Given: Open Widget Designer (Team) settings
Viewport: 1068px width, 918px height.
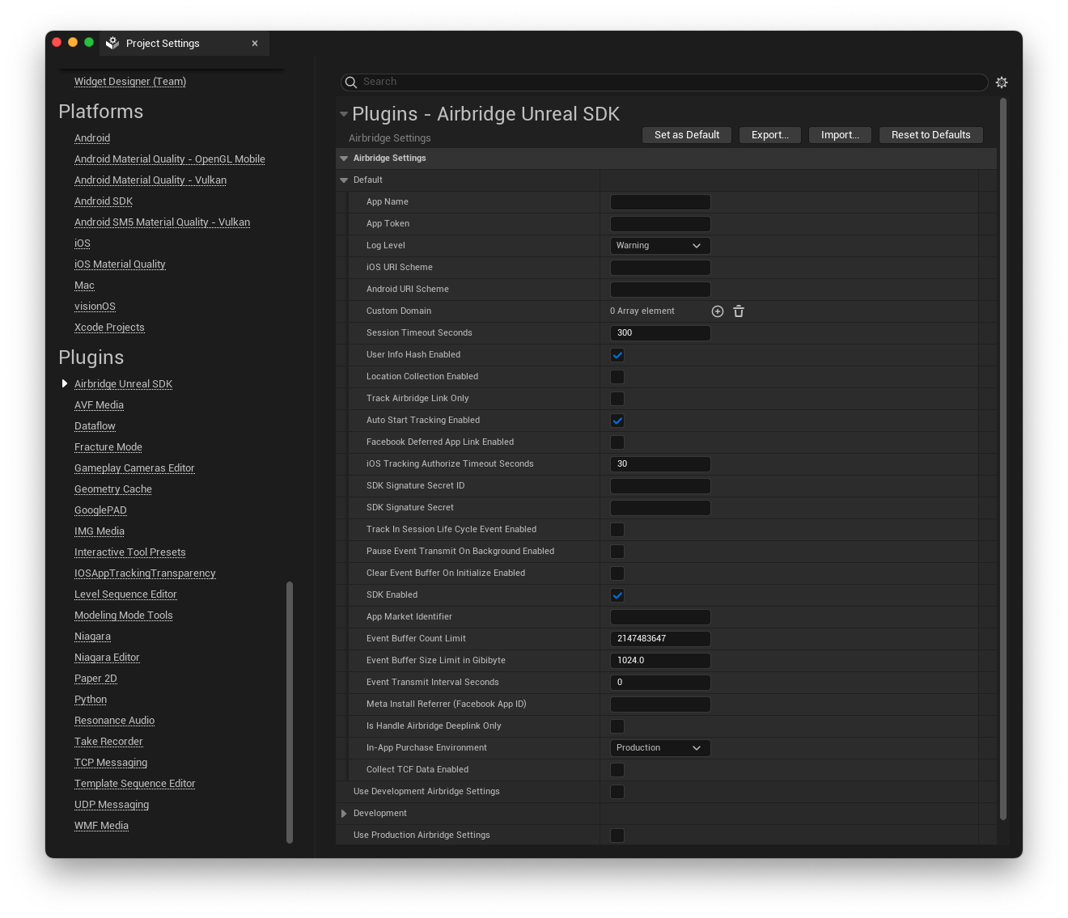Looking at the screenshot, I should (130, 82).
